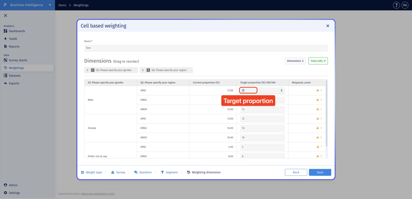Open Datasets in the sidebar
Screen dimensions: 412x199
[15, 76]
